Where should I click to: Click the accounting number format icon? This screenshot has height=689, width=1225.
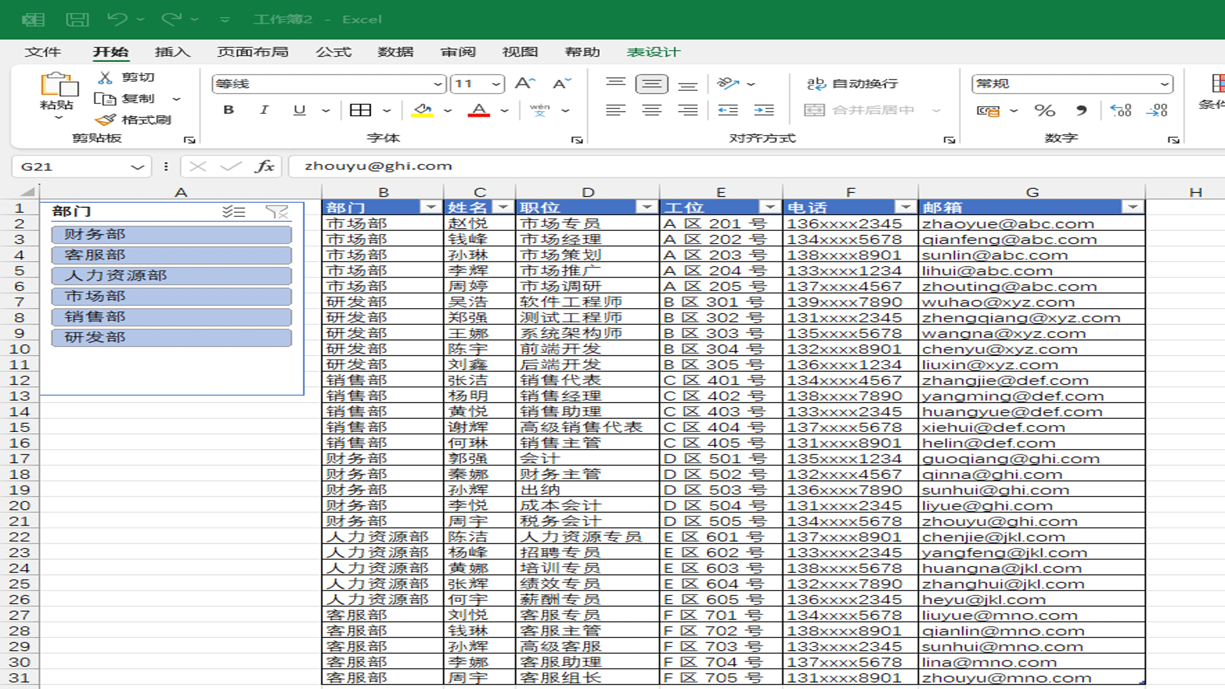coord(988,110)
